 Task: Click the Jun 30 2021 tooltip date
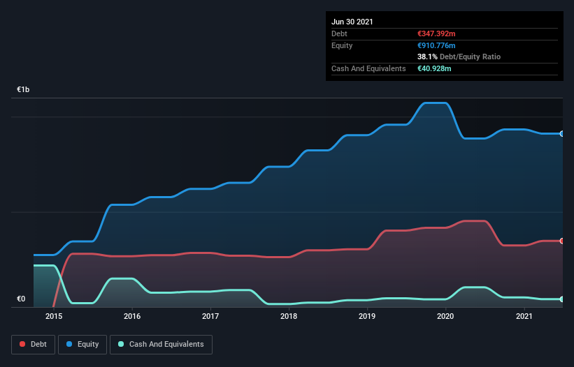coord(352,22)
